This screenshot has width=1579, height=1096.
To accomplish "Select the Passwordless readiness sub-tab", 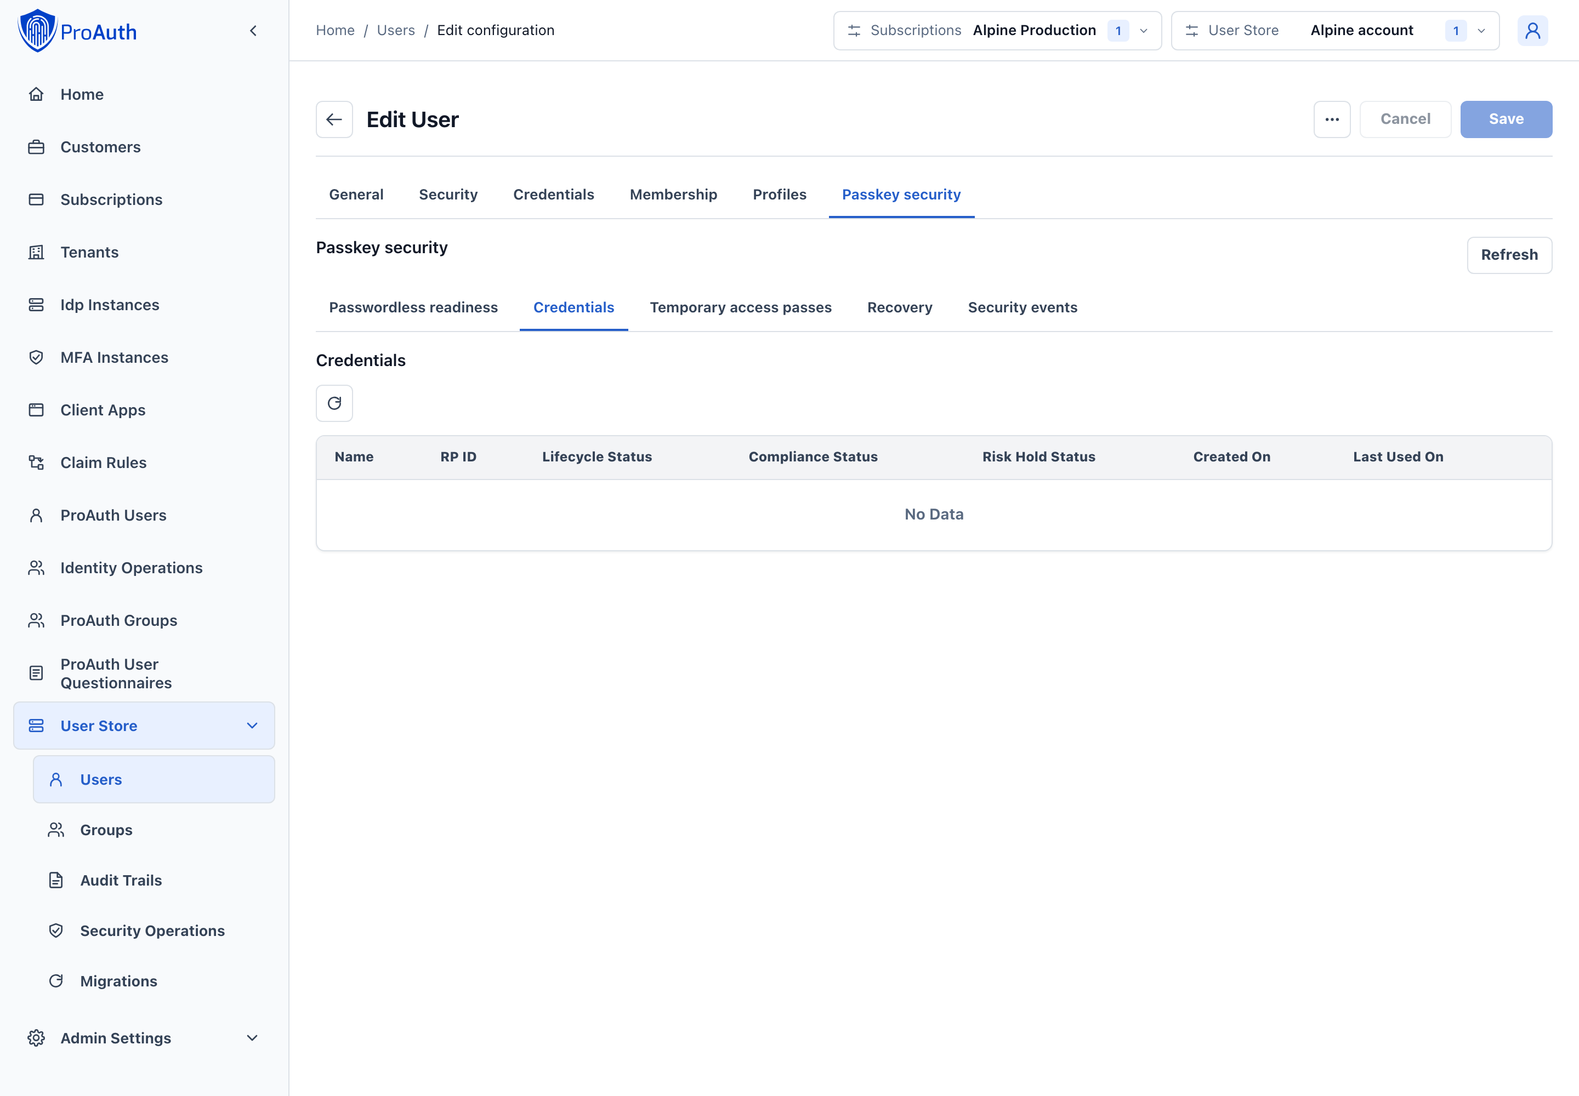I will [413, 307].
